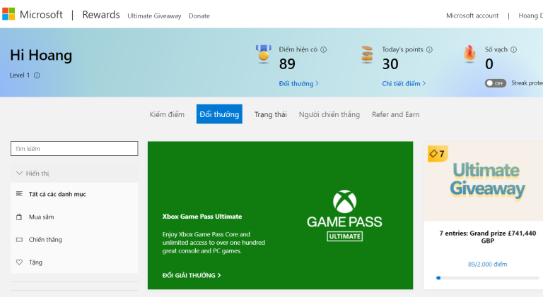Click the Microsoft logo icon
The image size is (543, 297).
coord(8,15)
